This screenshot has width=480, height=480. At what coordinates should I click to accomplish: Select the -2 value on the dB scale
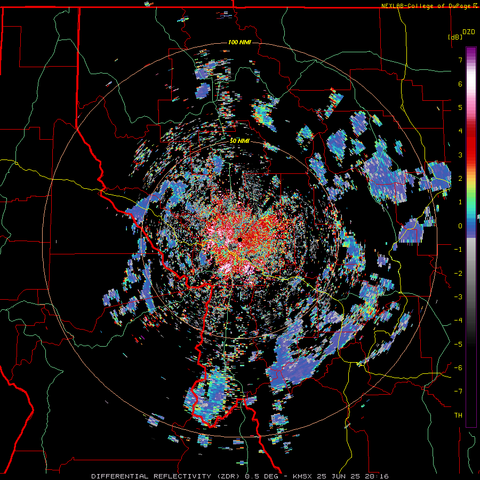[x=458, y=274]
